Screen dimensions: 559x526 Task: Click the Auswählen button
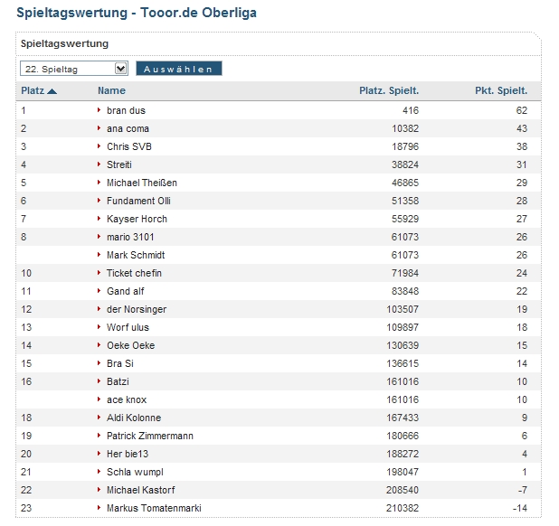[178, 69]
